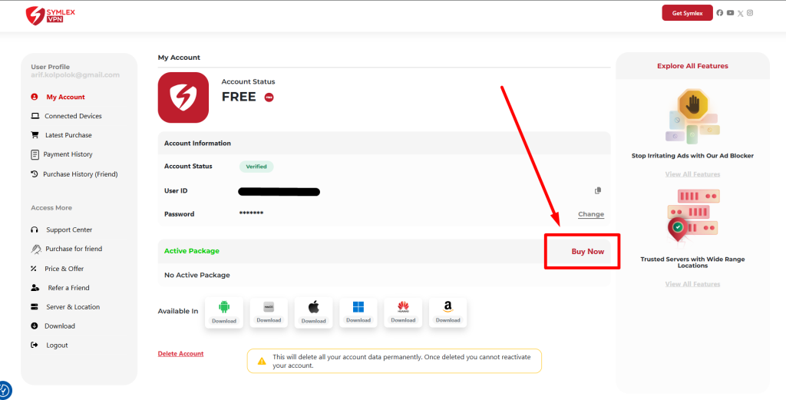The width and height of the screenshot is (786, 400).
Task: Download the Amazon app version
Action: [x=448, y=312]
